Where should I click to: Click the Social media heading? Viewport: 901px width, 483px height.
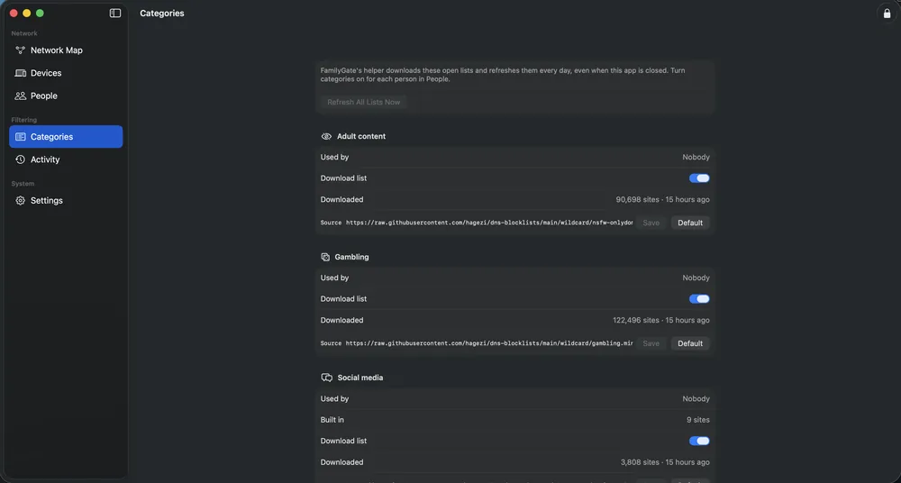[x=360, y=378]
